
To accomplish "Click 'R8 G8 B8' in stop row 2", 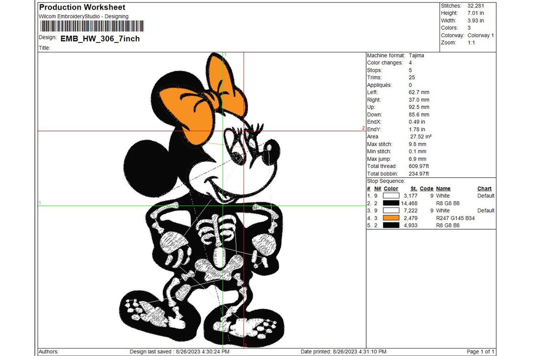I will click(x=448, y=203).
